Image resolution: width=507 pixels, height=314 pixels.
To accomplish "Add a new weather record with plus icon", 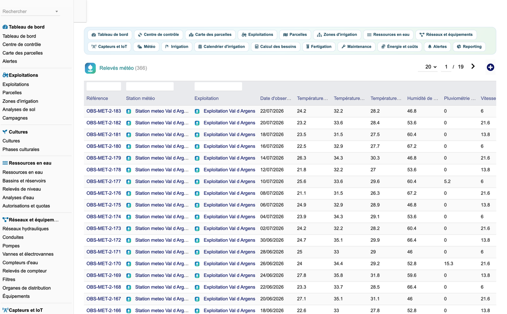I will point(490,67).
